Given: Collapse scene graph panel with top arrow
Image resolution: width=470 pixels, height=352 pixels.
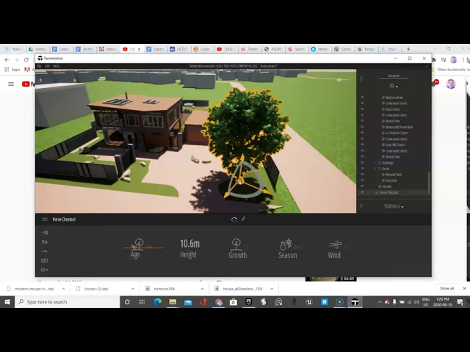Looking at the screenshot, I should click(362, 78).
